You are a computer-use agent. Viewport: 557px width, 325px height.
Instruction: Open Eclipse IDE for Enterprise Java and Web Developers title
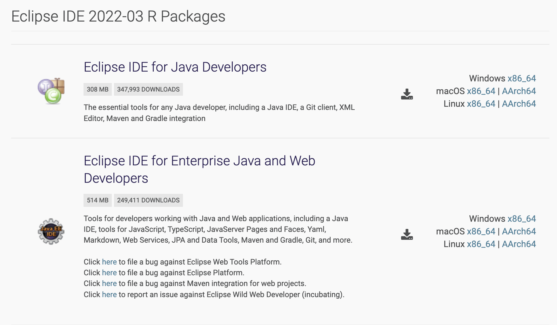(x=199, y=169)
